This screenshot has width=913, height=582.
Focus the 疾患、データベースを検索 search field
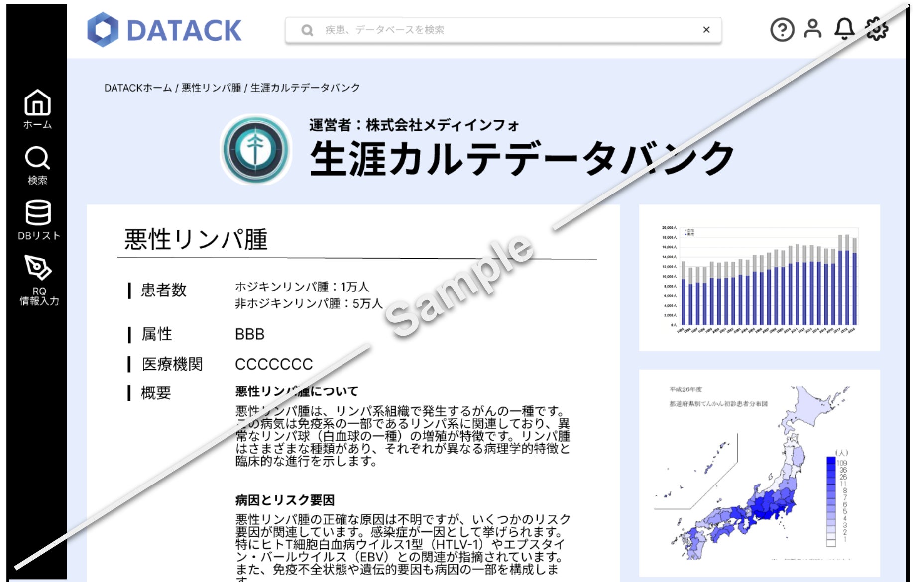pos(503,30)
